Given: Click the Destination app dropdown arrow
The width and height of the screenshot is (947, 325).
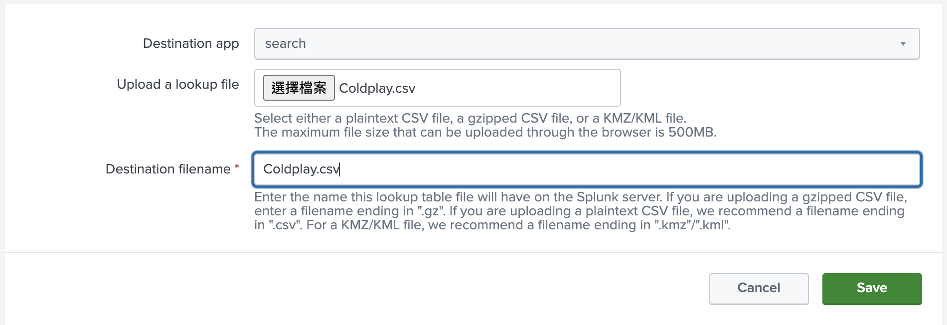Looking at the screenshot, I should pyautogui.click(x=903, y=44).
